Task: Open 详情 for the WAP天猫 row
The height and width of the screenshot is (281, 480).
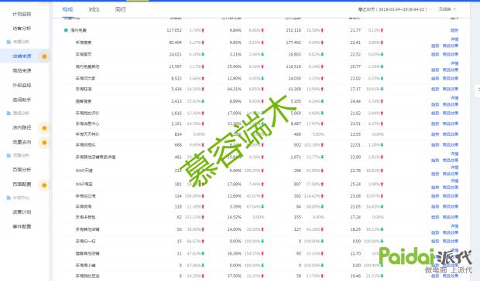Action: (454, 168)
